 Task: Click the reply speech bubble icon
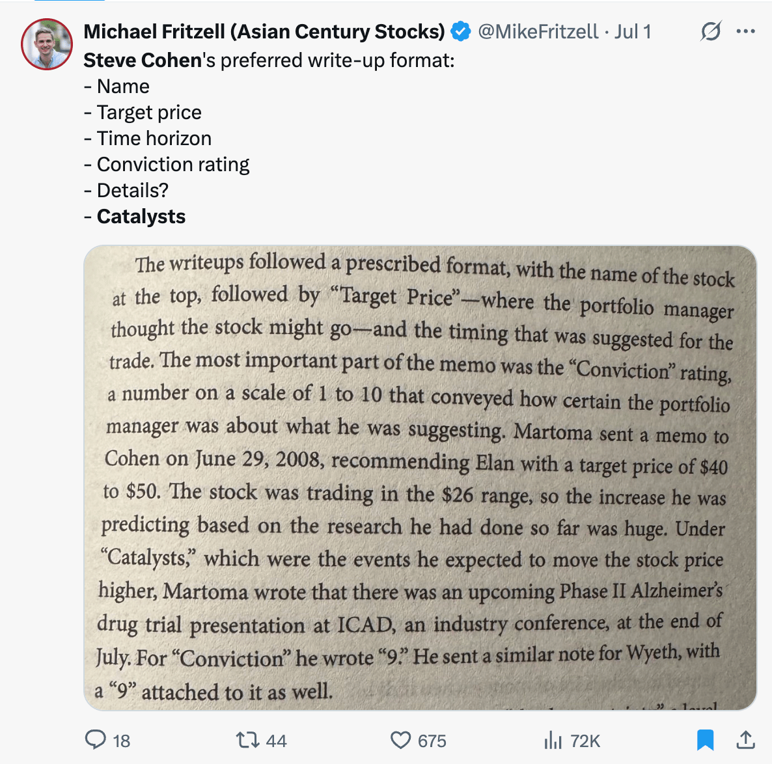[96, 740]
